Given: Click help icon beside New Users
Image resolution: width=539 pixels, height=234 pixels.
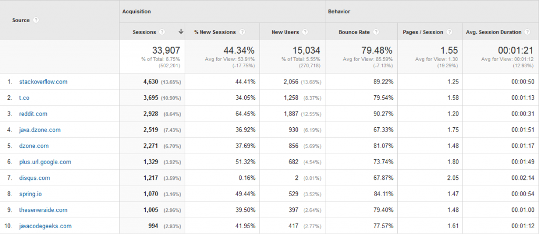Looking at the screenshot, I should coord(305,32).
